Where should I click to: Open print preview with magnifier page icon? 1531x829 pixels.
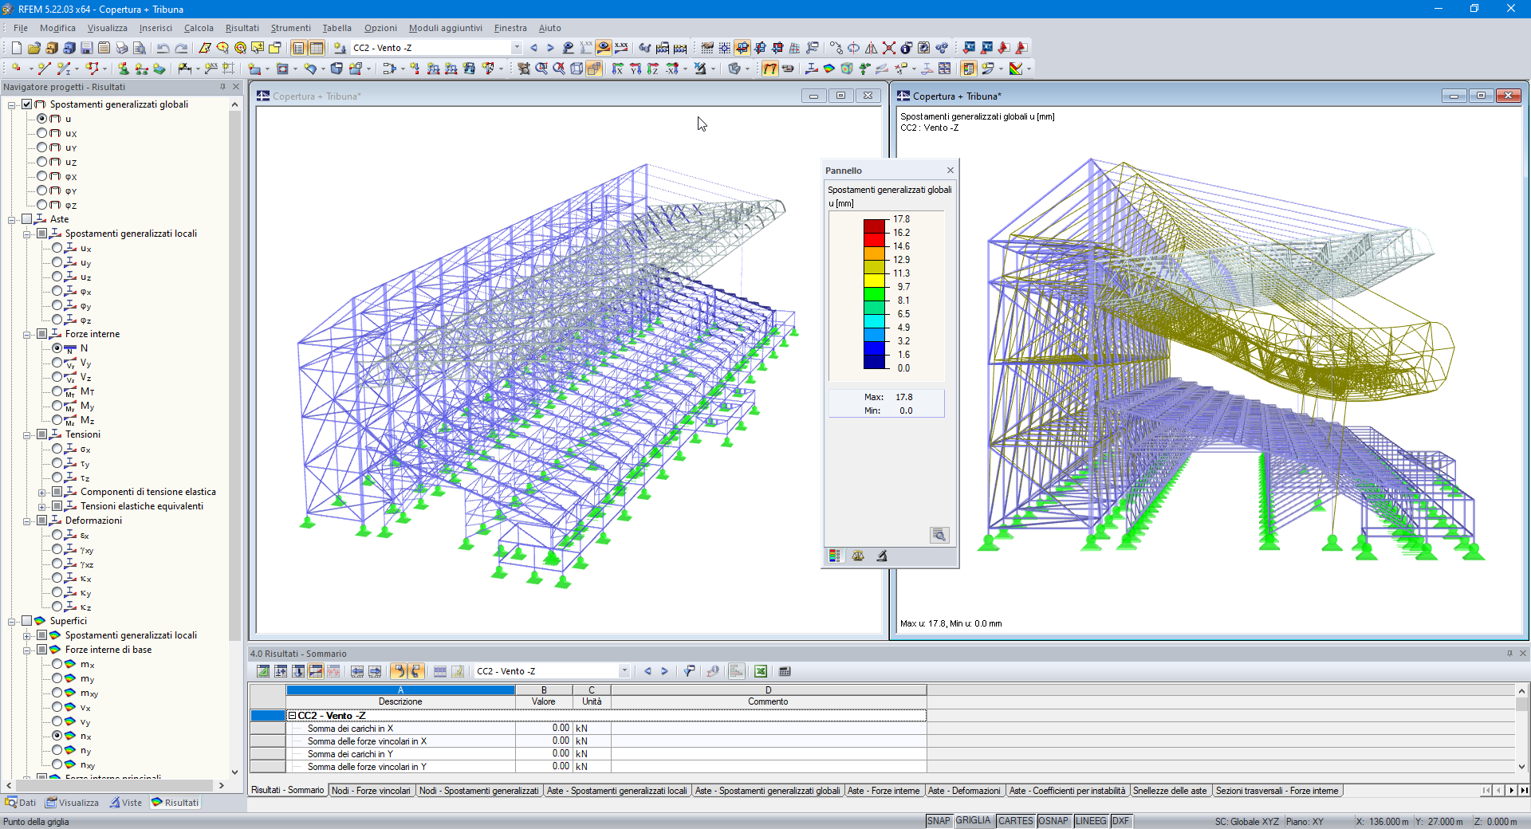[139, 48]
